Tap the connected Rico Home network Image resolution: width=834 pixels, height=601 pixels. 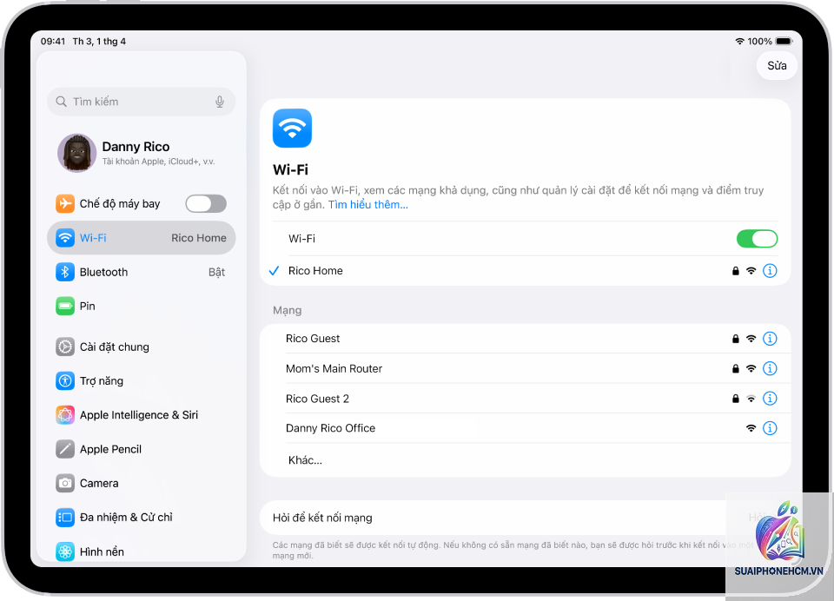pos(525,271)
